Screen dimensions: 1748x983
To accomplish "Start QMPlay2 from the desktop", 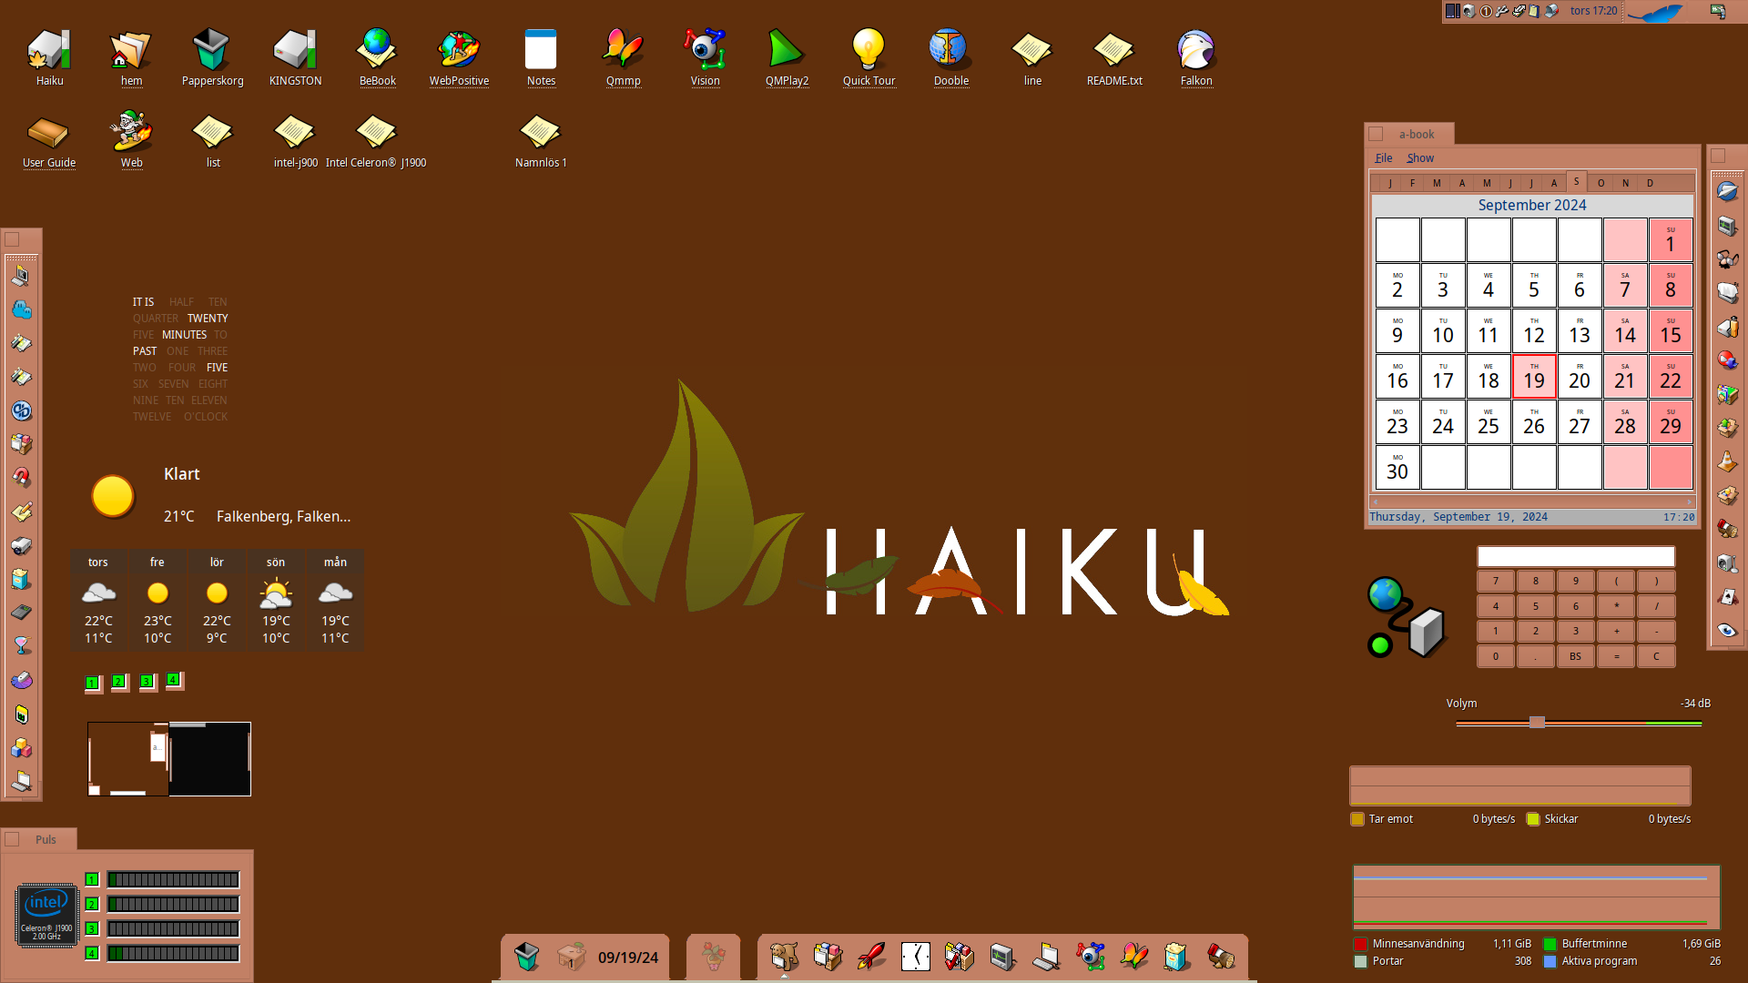I will (787, 50).
